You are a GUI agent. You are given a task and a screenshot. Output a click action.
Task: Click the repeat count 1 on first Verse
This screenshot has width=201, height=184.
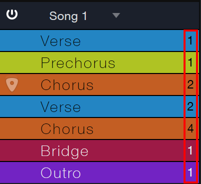point(190,40)
